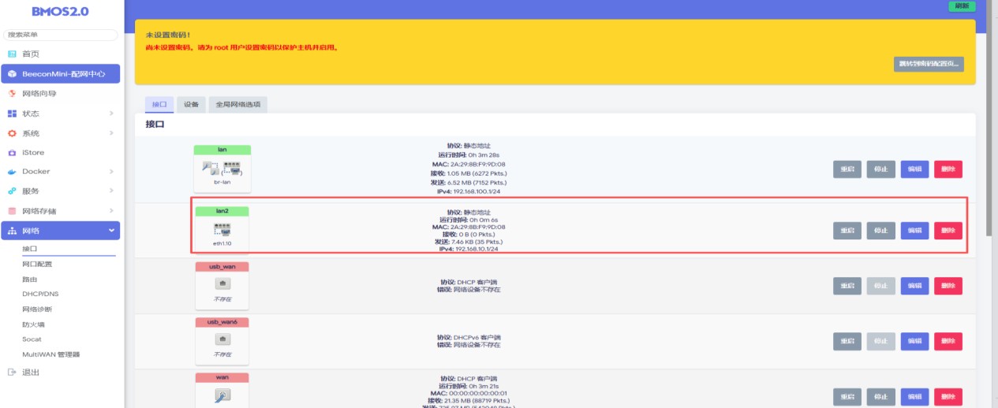Expand the 服务 menu arrow

[111, 191]
